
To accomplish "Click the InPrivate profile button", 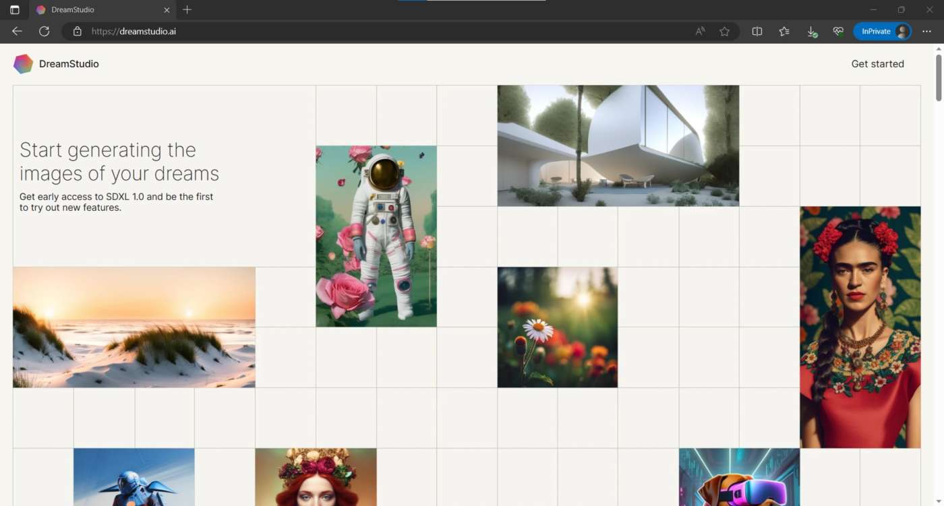I will tap(883, 31).
